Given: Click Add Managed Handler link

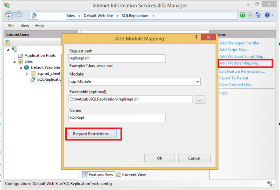Looking at the screenshot, I should 241,43.
